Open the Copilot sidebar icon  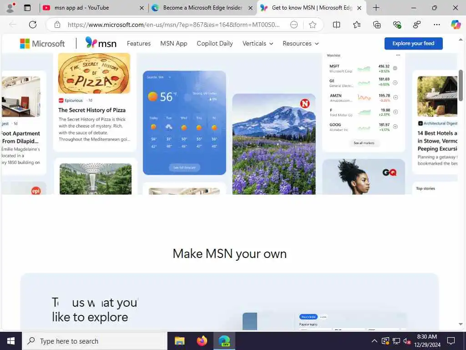456,25
